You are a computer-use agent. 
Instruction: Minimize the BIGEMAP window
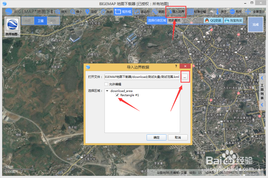click(x=245, y=3)
